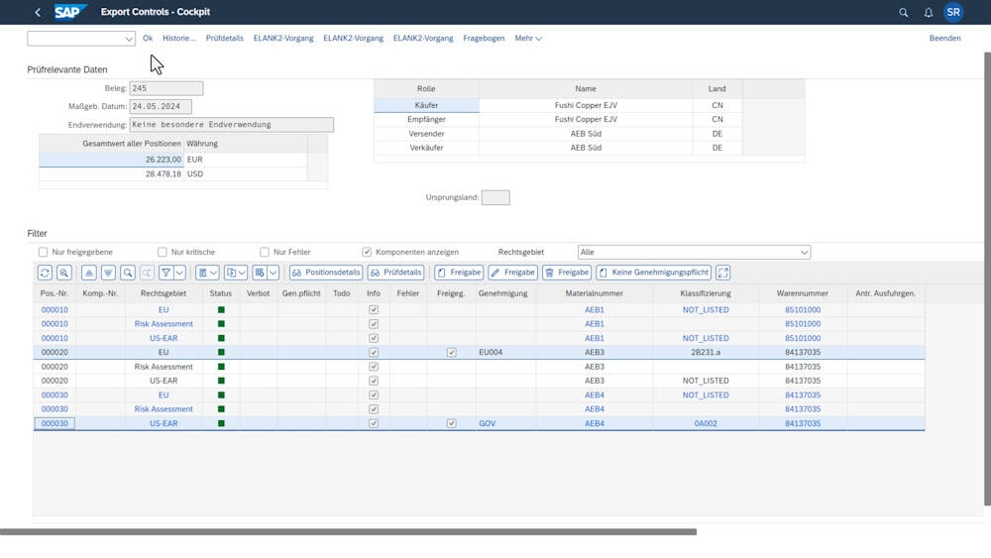The height and width of the screenshot is (558, 991).
Task: Click the search icon in header
Action: (903, 13)
